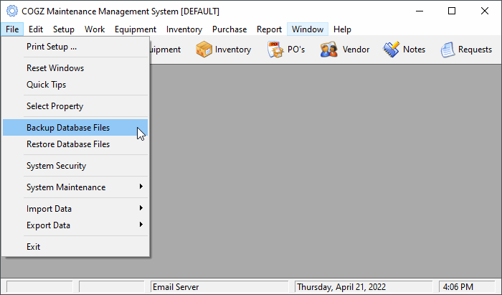Image resolution: width=502 pixels, height=295 pixels.
Task: Open the Work menu
Action: (95, 29)
